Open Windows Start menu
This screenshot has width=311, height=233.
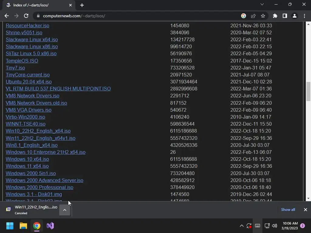click(10, 226)
